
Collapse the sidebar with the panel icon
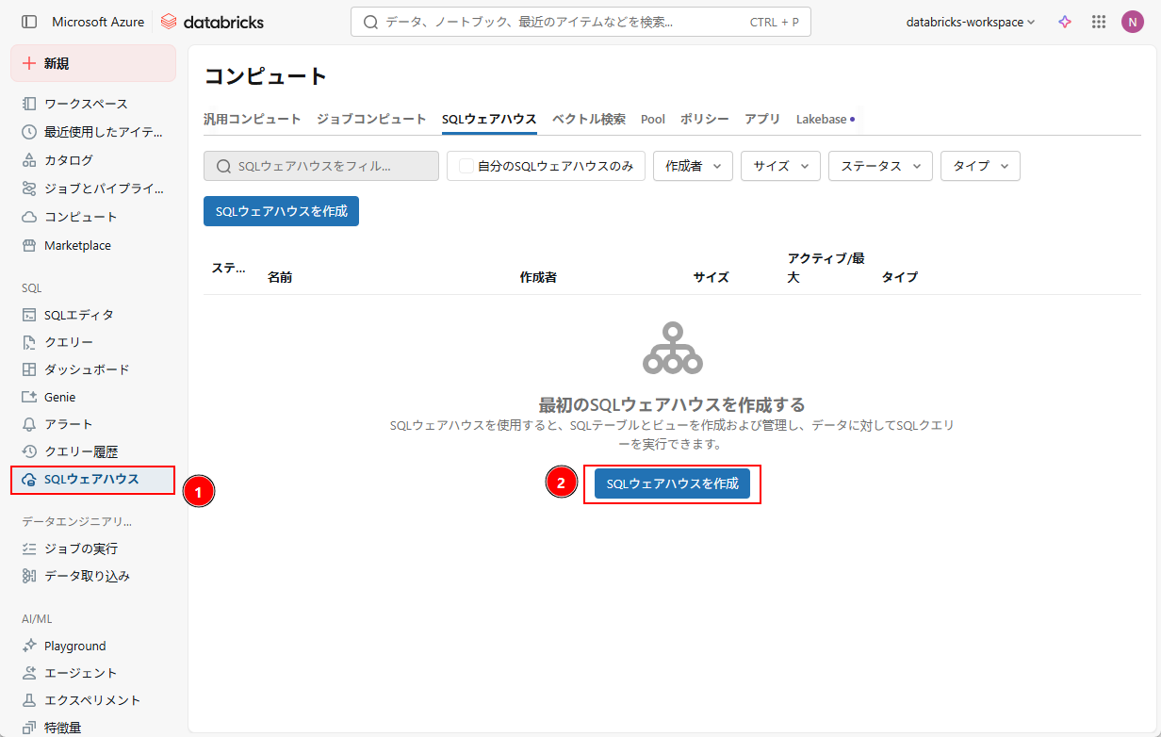click(29, 22)
